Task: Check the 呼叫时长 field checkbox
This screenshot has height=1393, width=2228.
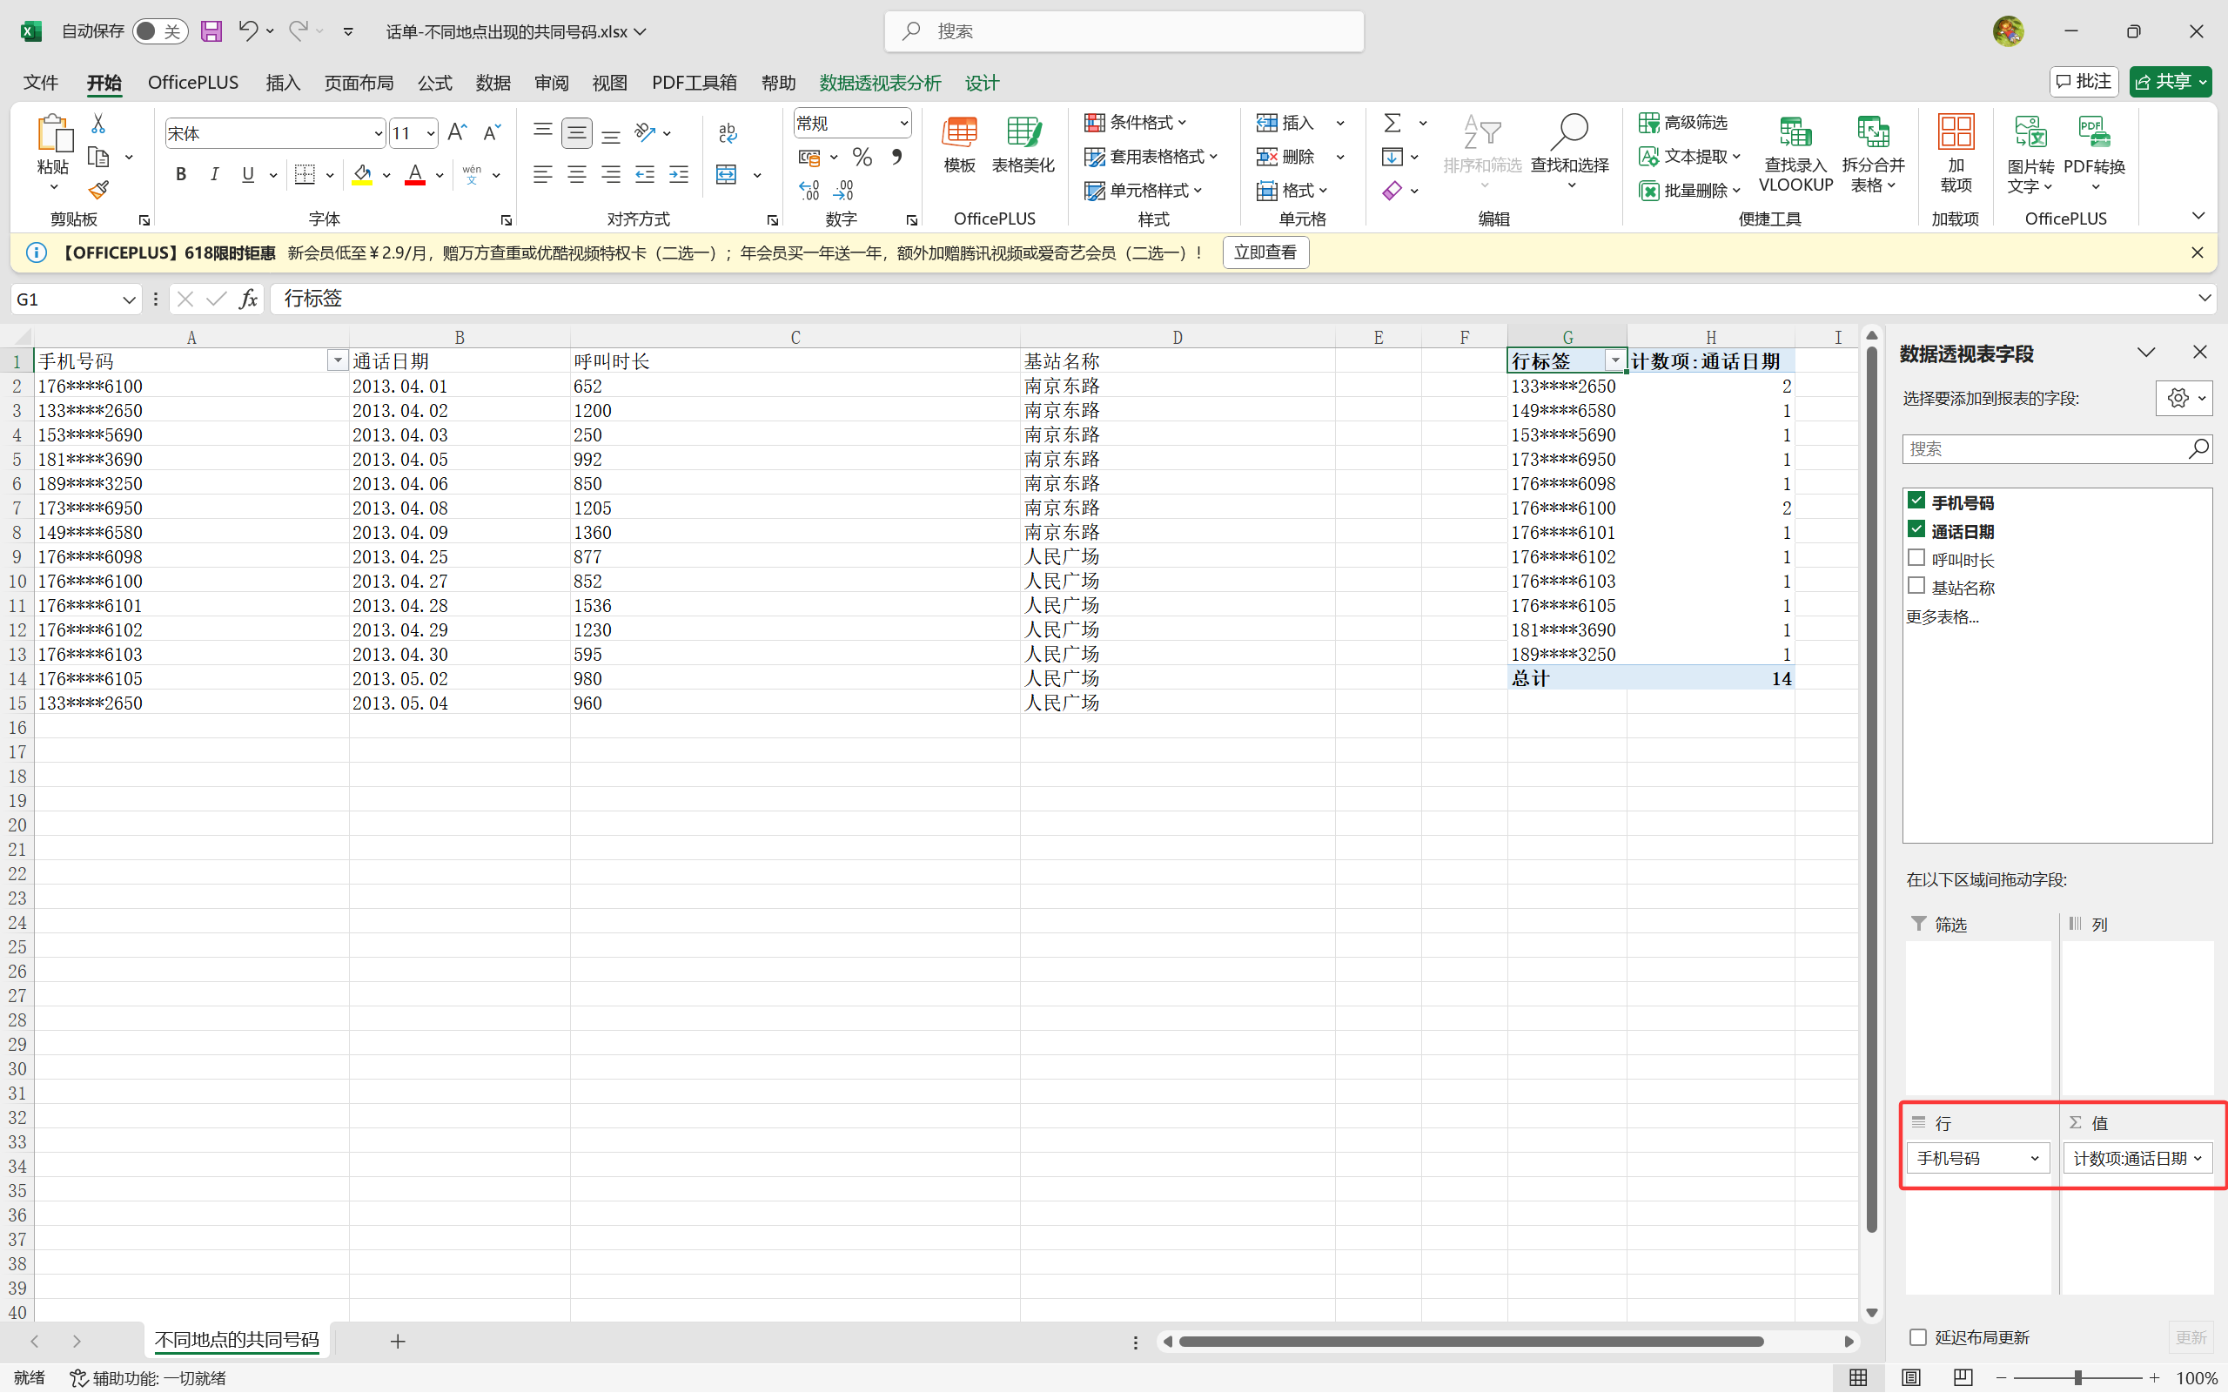Action: tap(1916, 558)
